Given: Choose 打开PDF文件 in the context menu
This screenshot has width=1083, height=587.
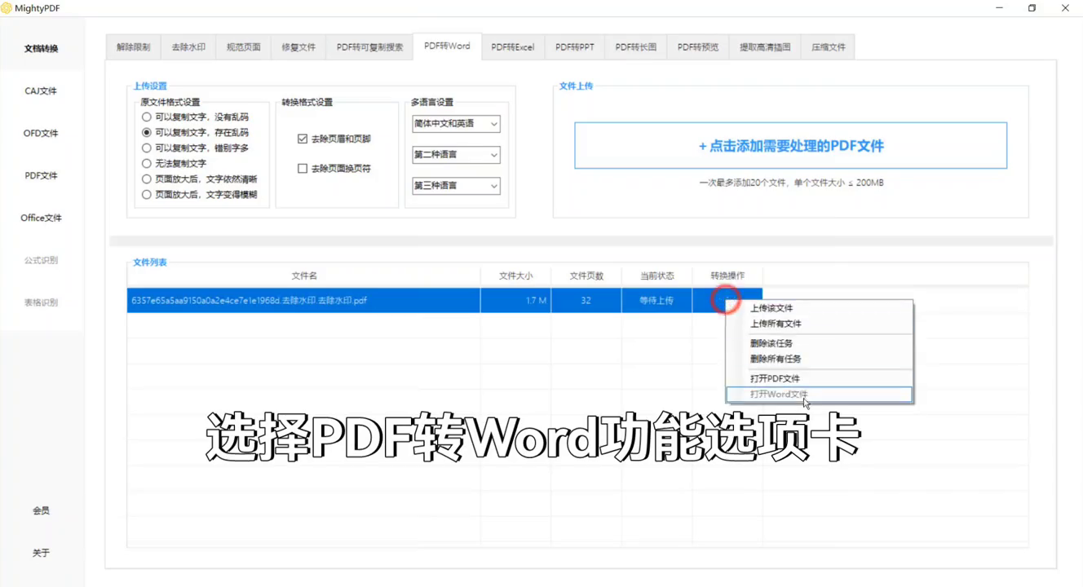Looking at the screenshot, I should pyautogui.click(x=819, y=378).
